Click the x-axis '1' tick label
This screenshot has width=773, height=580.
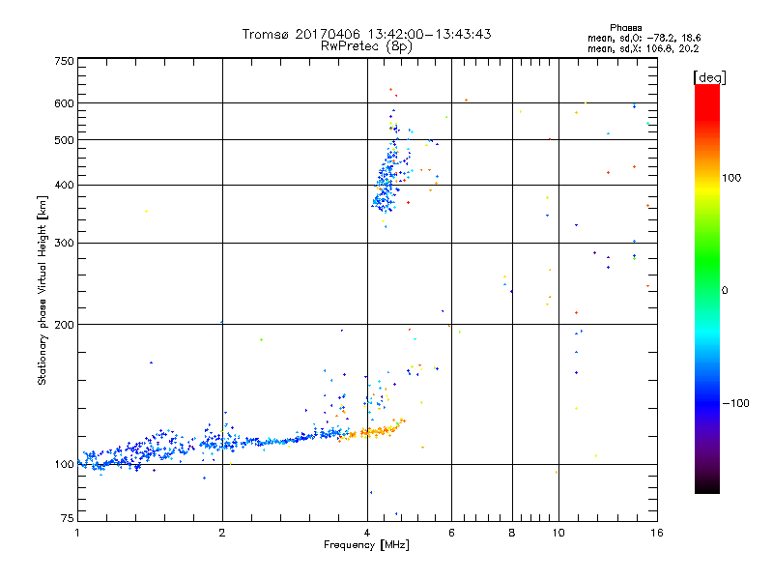pyautogui.click(x=77, y=533)
